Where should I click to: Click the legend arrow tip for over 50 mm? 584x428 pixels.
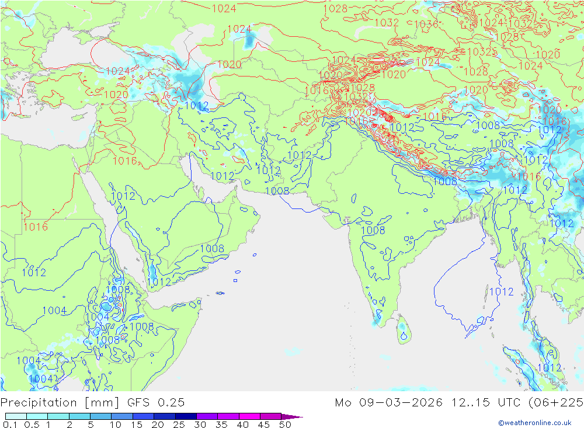click(x=293, y=416)
